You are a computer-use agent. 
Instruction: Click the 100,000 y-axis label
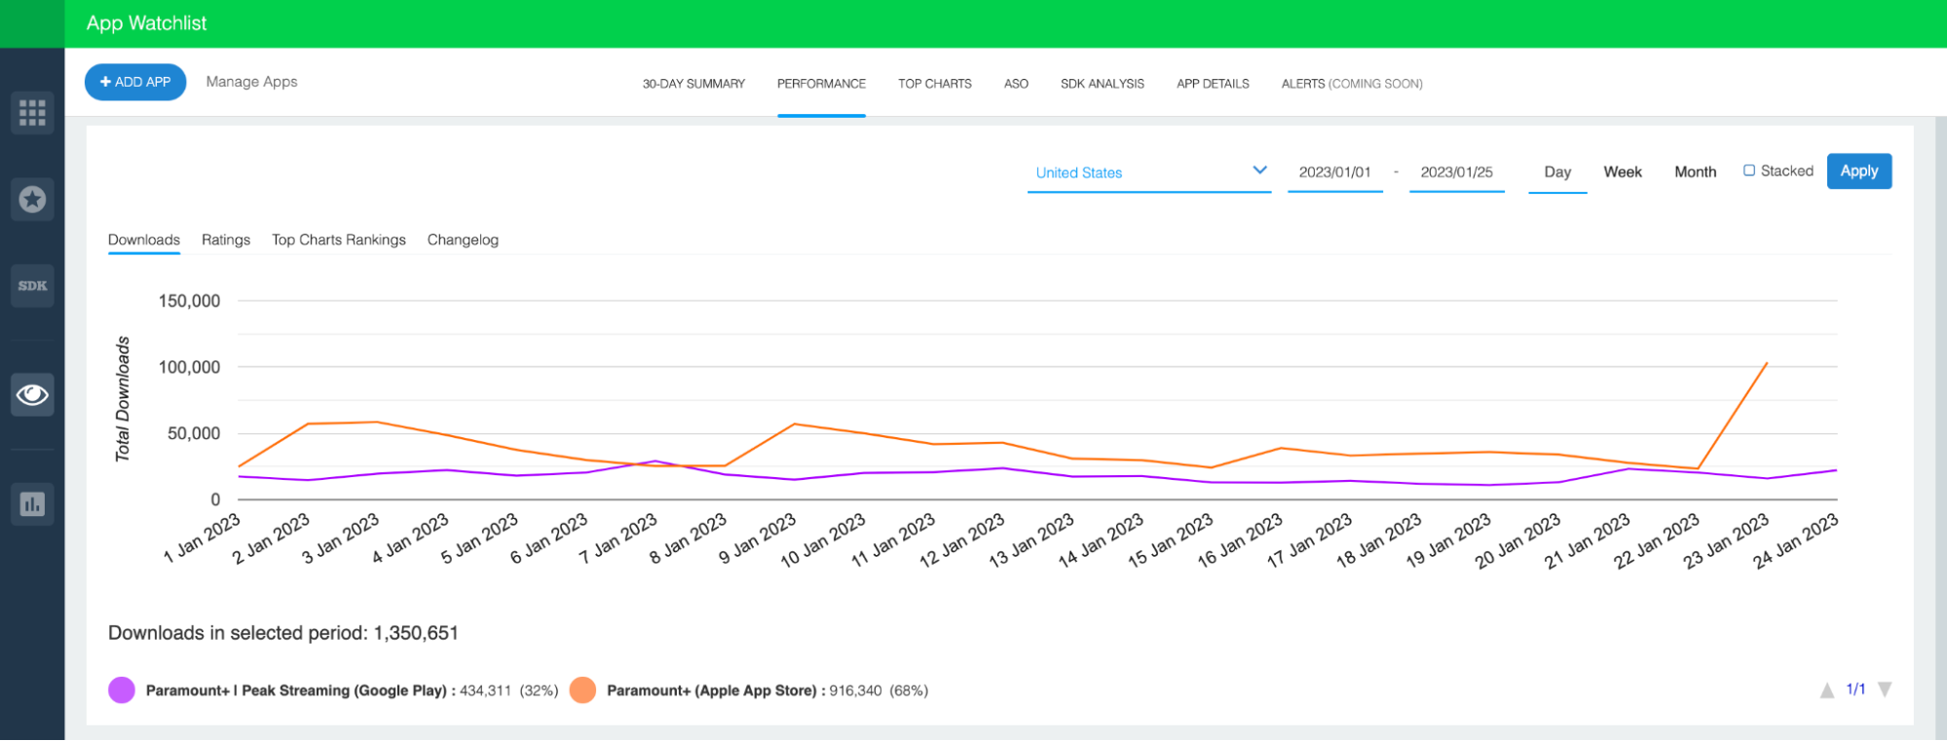(x=190, y=367)
